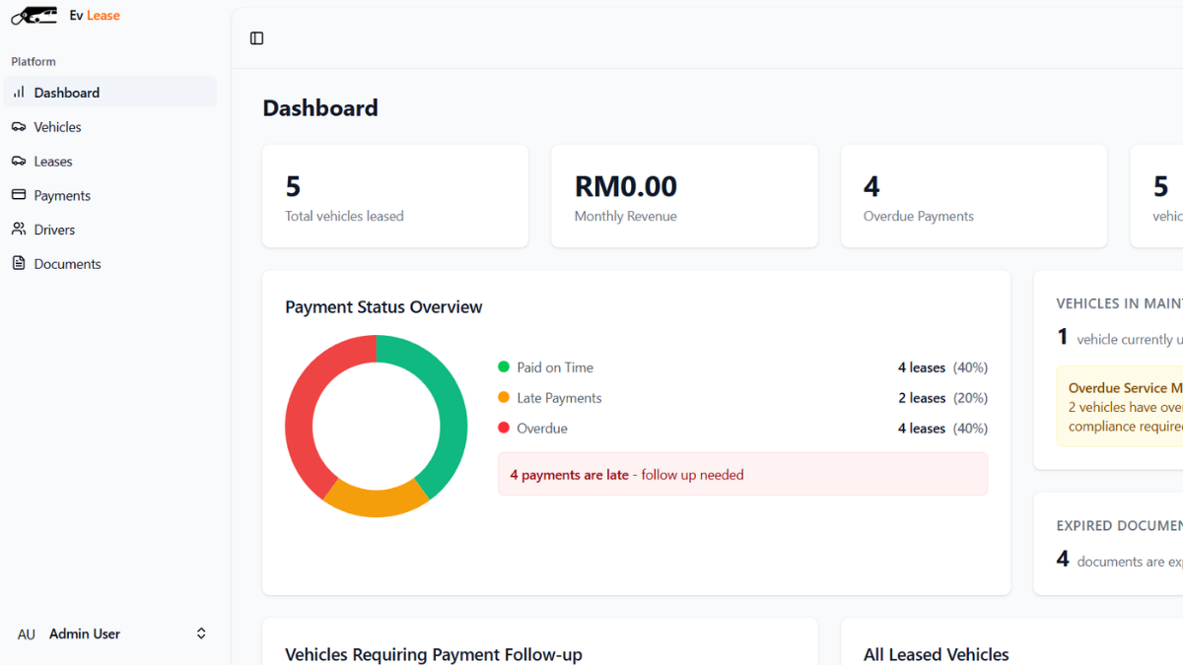Image resolution: width=1183 pixels, height=665 pixels.
Task: Click the 'VEHICLES IN MAINT' card heading
Action: (1119, 303)
